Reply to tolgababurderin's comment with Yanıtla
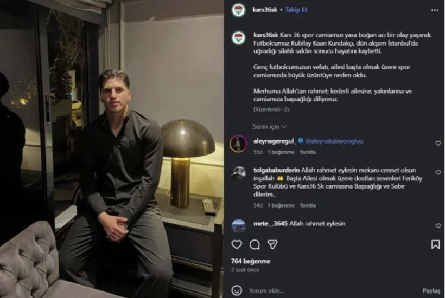Image resolution: width=445 pixels, height=298 pixels. pos(308,205)
